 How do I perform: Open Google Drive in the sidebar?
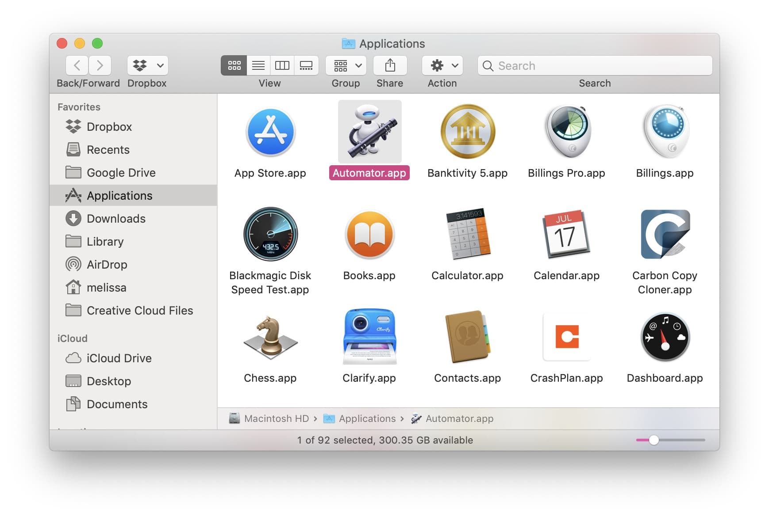tap(133, 173)
